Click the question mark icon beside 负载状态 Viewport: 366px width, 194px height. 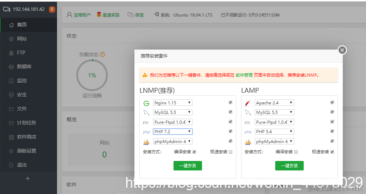point(102,54)
